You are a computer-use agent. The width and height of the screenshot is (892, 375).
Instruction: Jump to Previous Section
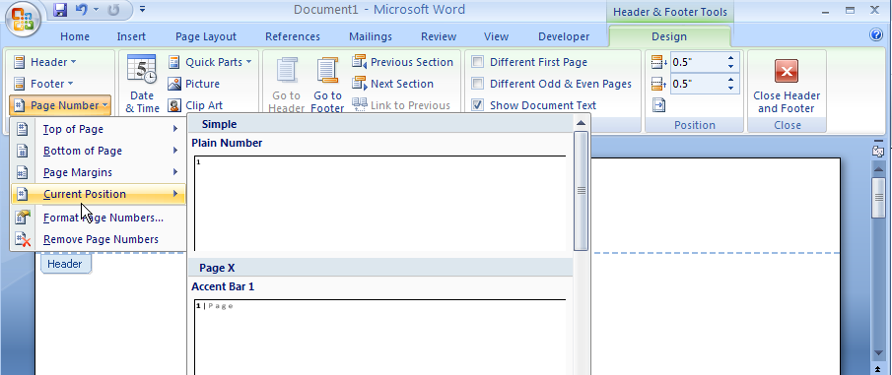pyautogui.click(x=403, y=62)
